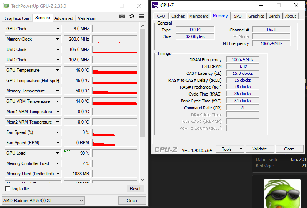The image size is (307, 208).
Task: Click the GPU Load 99 % value
Action: pos(77,153)
